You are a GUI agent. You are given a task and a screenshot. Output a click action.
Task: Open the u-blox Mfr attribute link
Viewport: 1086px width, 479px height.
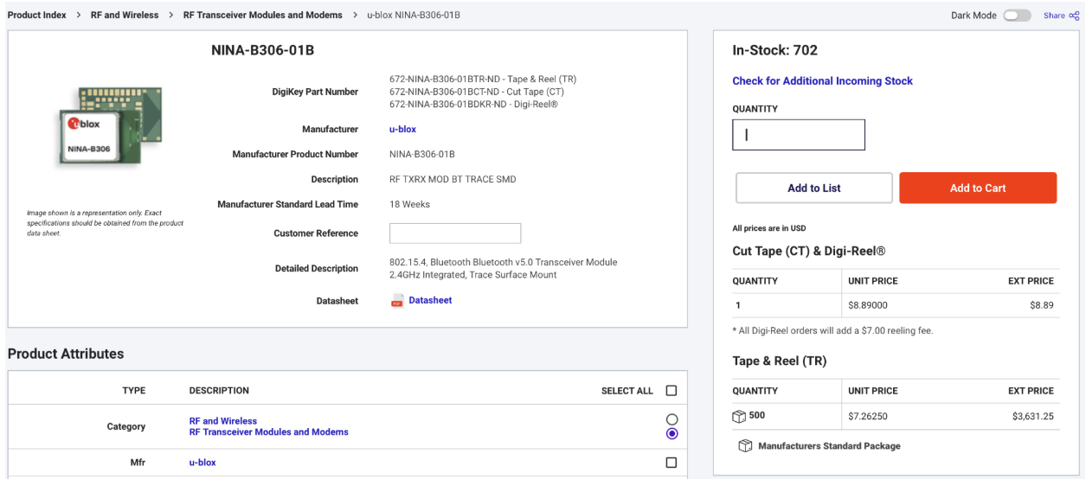[202, 463]
